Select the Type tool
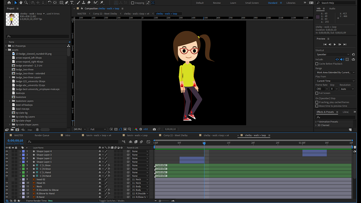This screenshot has width=361, height=203. [x=72, y=3]
